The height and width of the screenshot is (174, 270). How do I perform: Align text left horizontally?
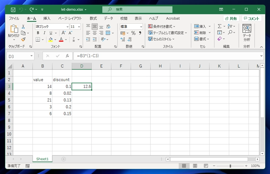88,33
